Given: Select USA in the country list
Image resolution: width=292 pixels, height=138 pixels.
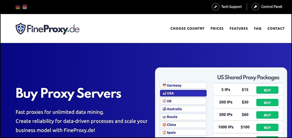Looking at the screenshot, I should (x=183, y=93).
